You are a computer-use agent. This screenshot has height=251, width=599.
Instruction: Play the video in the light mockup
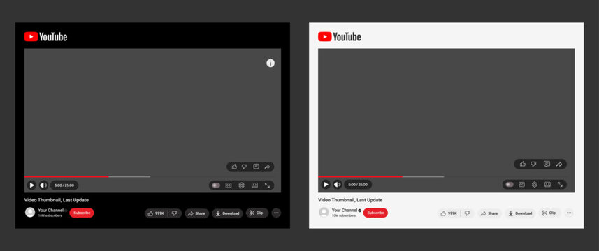[326, 185]
